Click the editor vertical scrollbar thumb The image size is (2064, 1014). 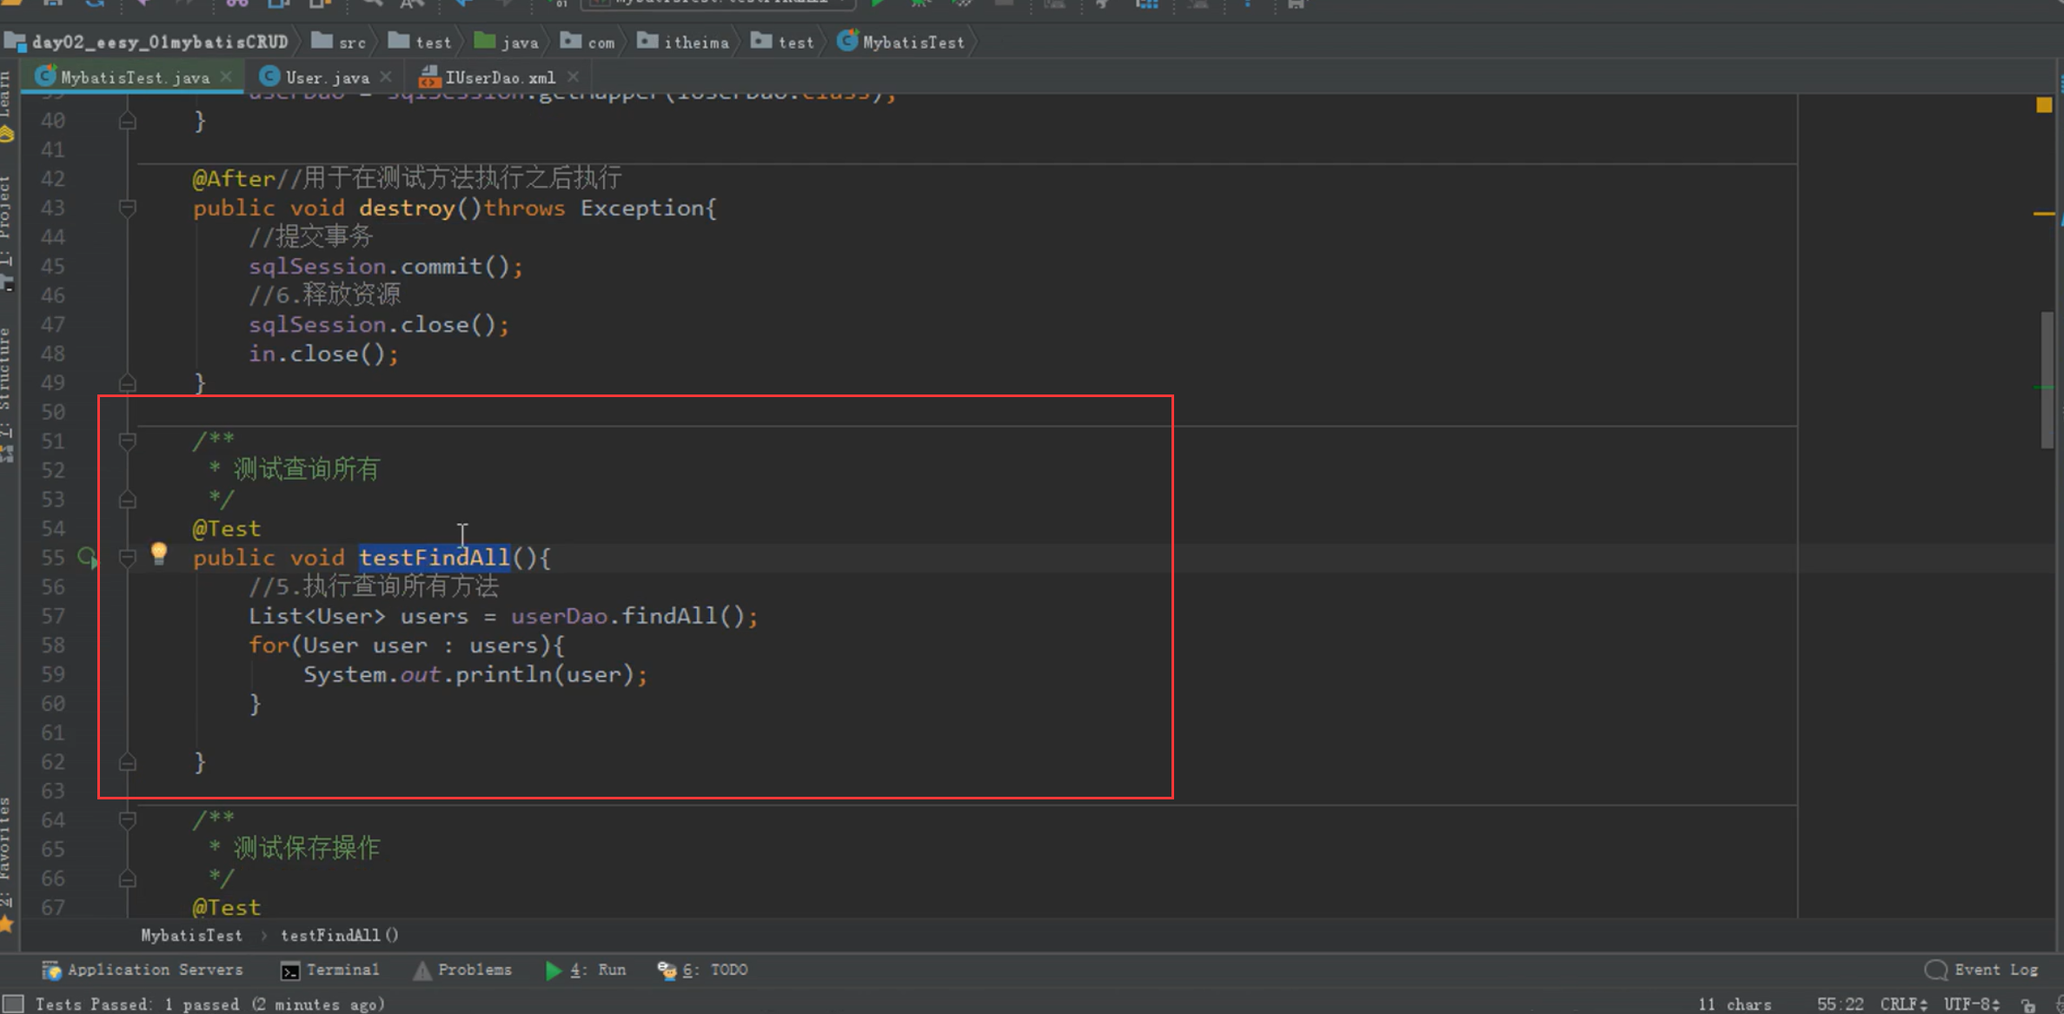click(2047, 381)
